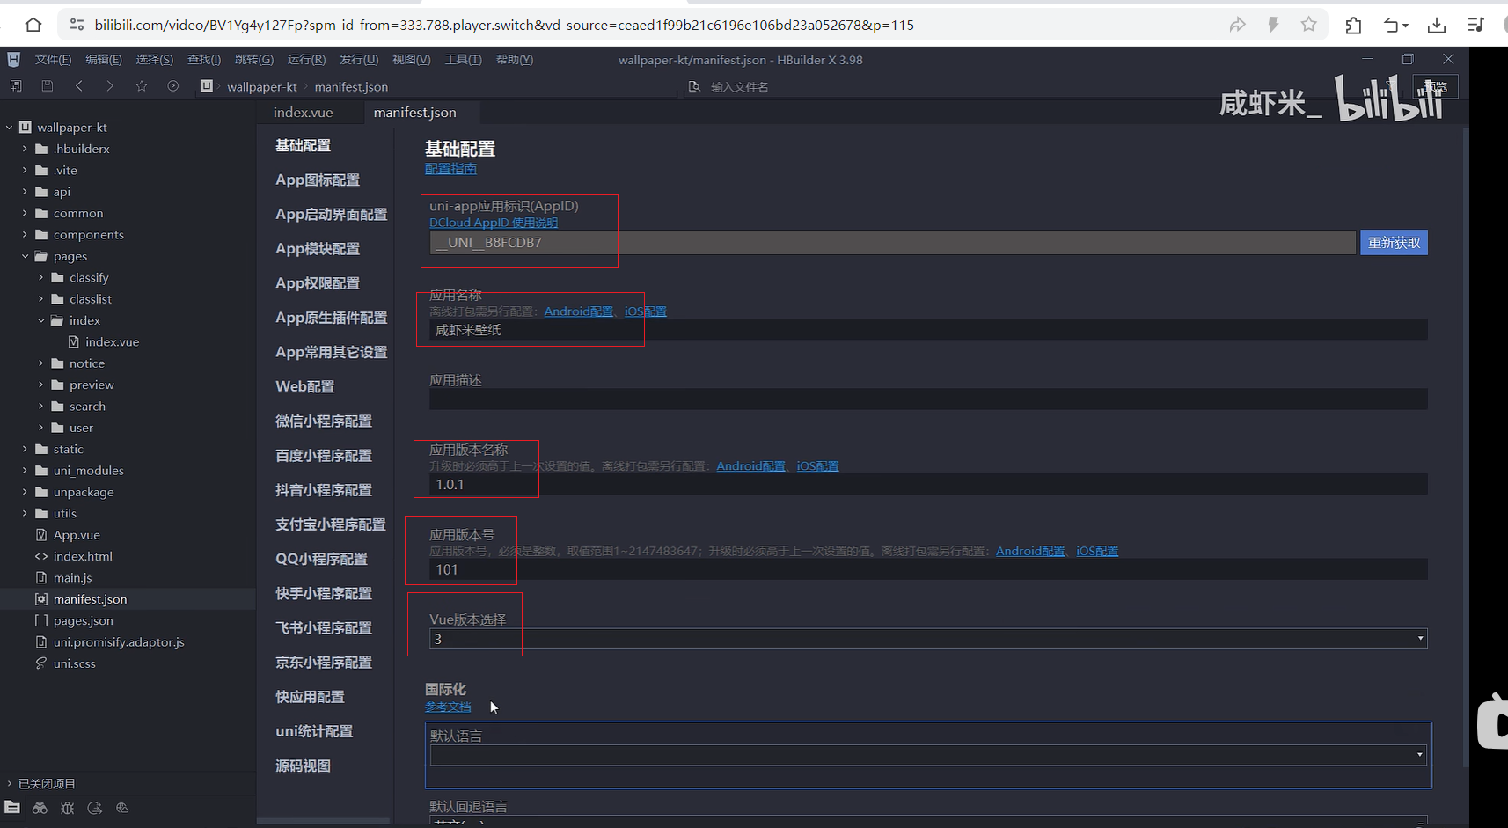Viewport: 1508px width, 828px height.
Task: Click the empty 应用描述 input field
Action: coord(928,399)
